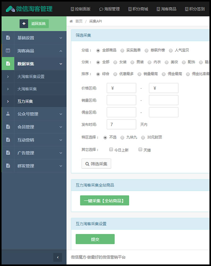Screen dimensions: 211x266
Task: Open the 淘客商品 top menu
Action: point(167,9)
